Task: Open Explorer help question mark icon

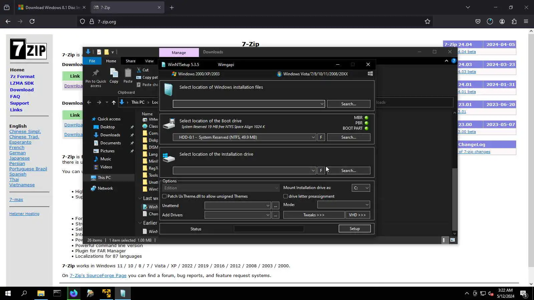Action: point(454,61)
